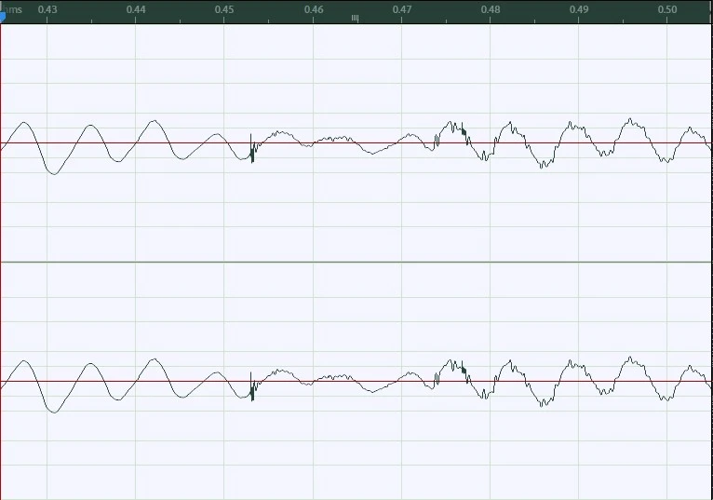Select the 0.44 position on the time ruler

click(135, 9)
